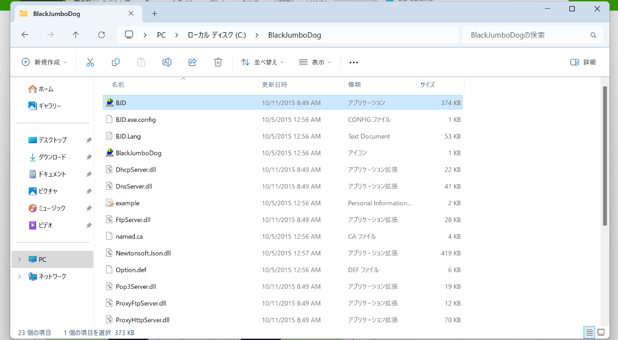
Task: Select the BJD.Lang file
Action: [283, 136]
